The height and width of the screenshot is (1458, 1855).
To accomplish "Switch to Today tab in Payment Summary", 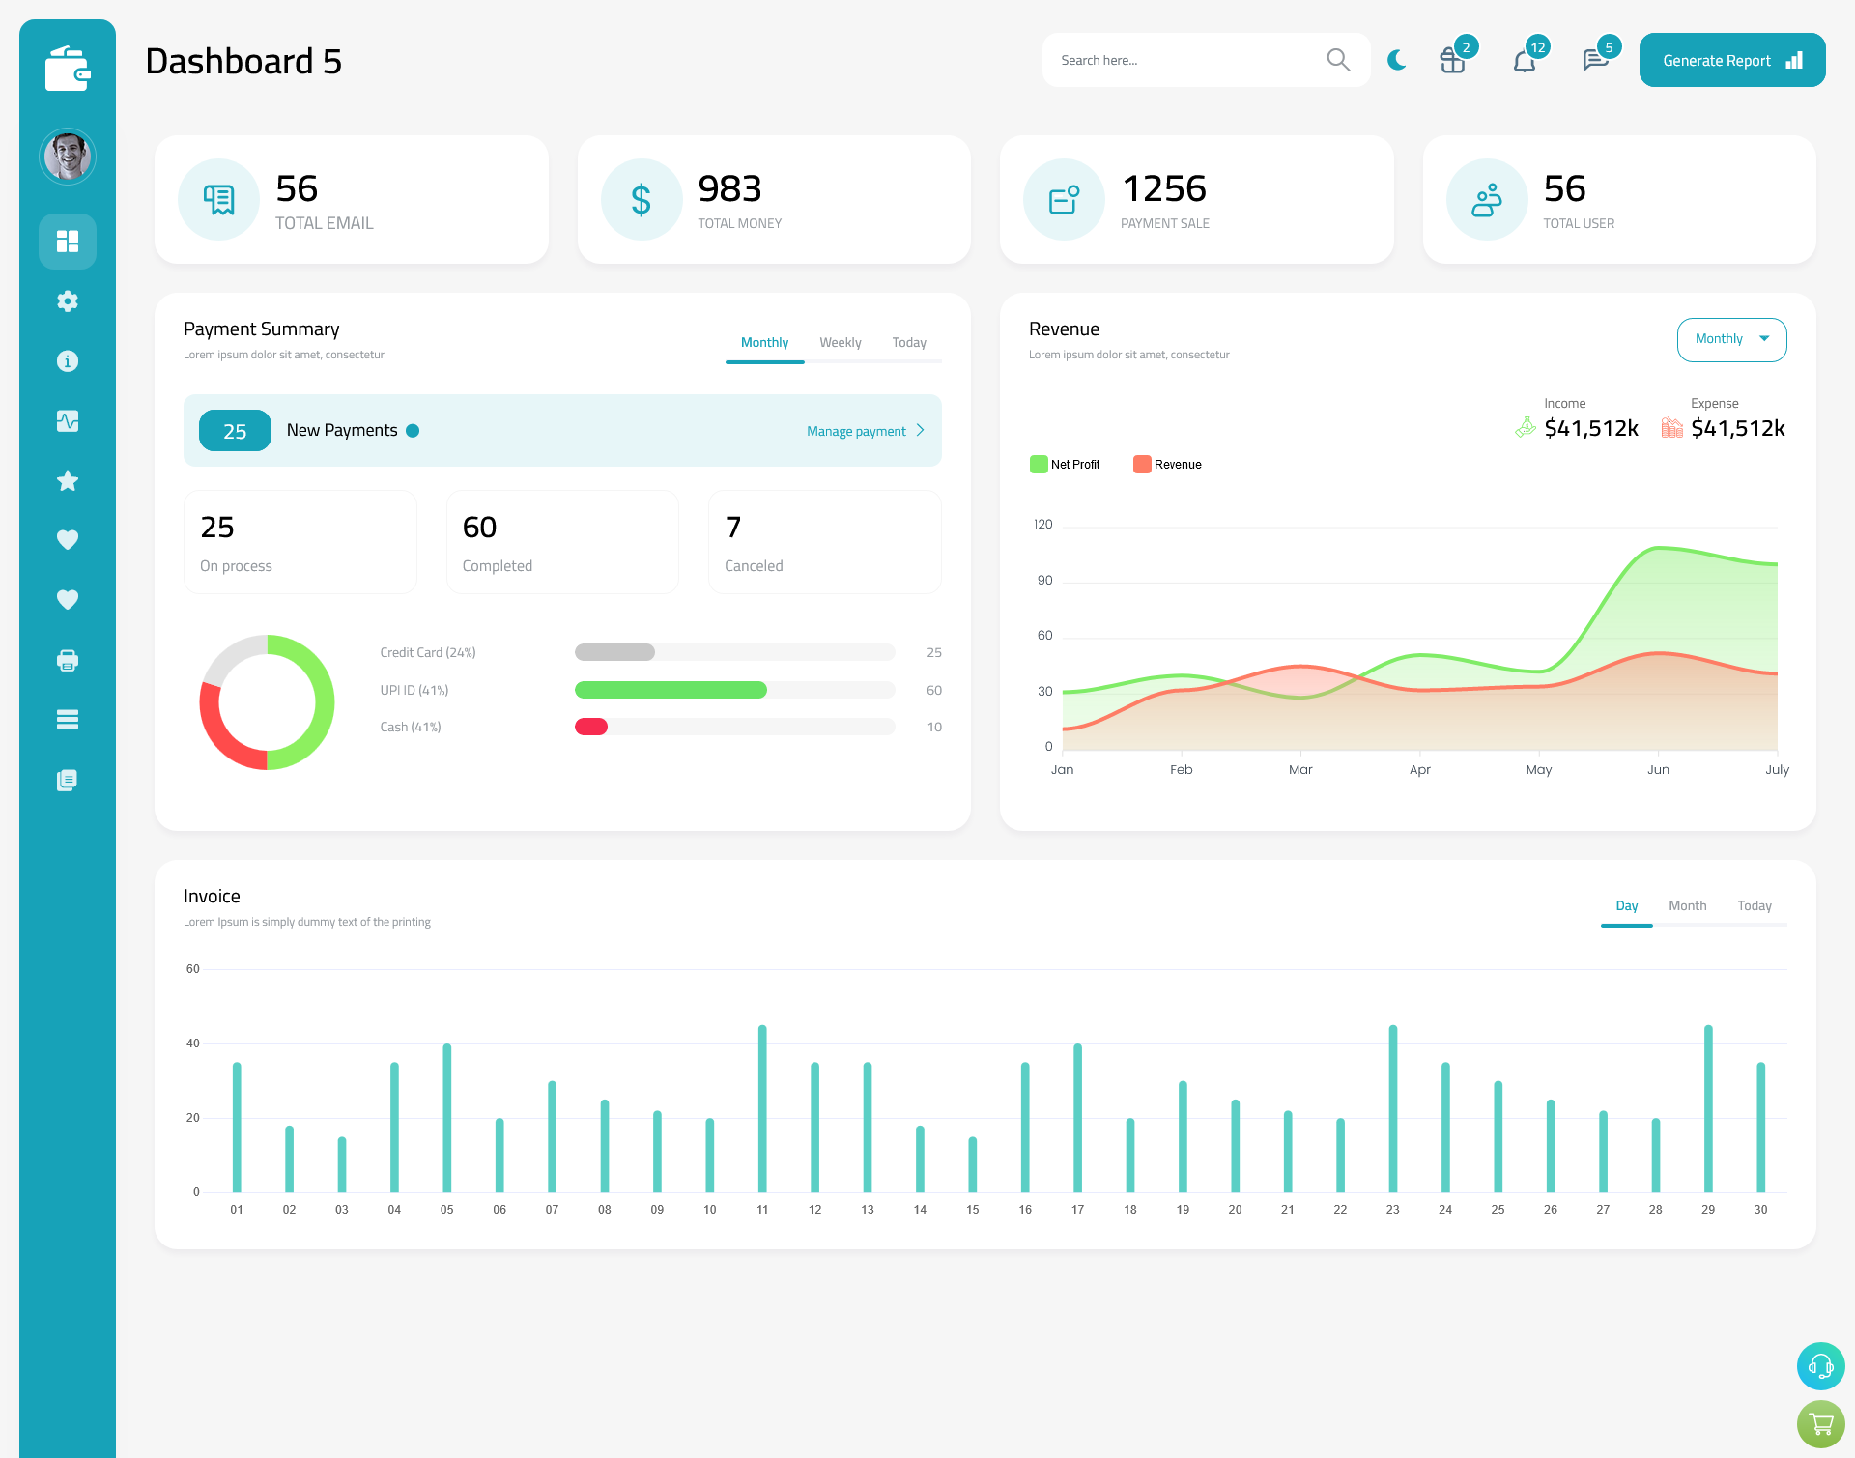I will click(x=908, y=340).
